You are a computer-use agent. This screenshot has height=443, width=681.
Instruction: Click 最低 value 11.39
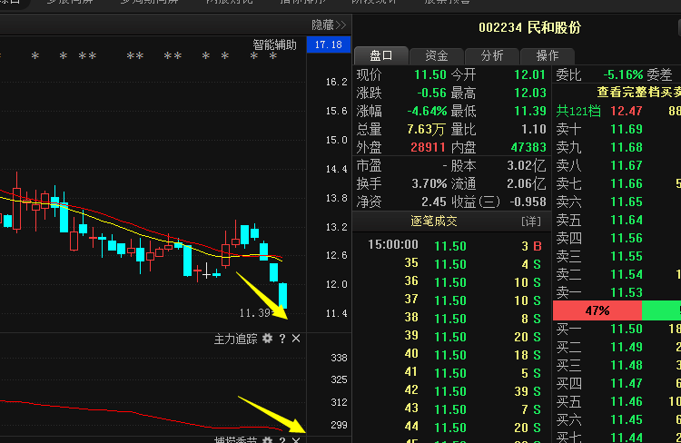(529, 111)
